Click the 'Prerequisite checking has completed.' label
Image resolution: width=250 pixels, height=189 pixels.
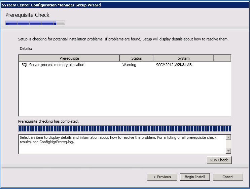coord(48,121)
